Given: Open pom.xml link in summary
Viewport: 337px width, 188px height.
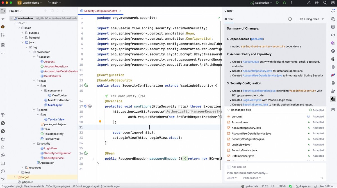Looking at the screenshot, I should point(257,39).
